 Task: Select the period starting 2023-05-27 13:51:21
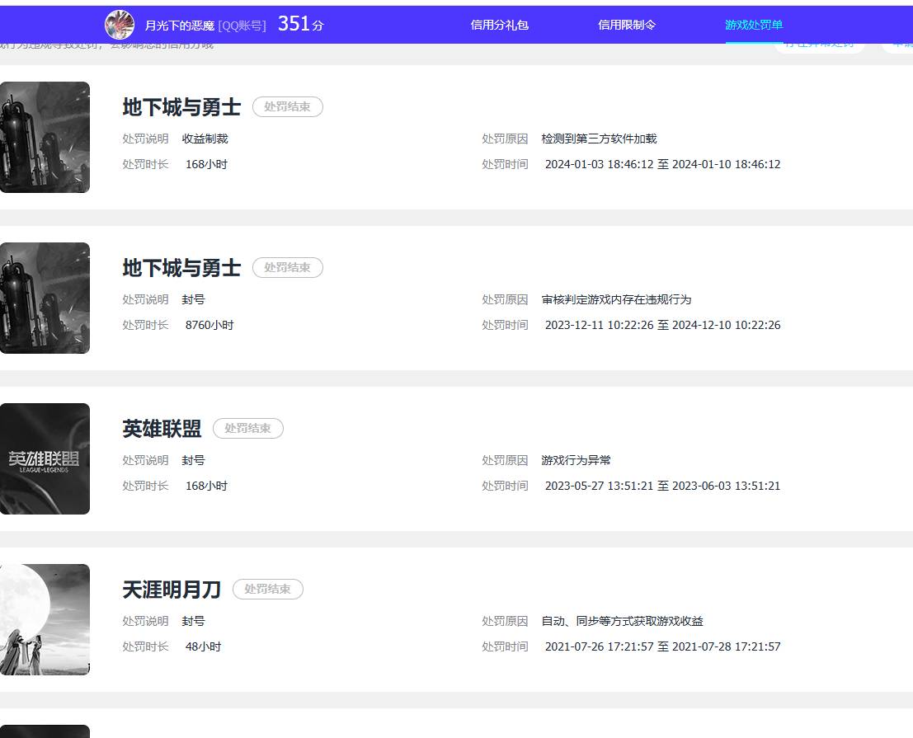pyautogui.click(x=662, y=486)
